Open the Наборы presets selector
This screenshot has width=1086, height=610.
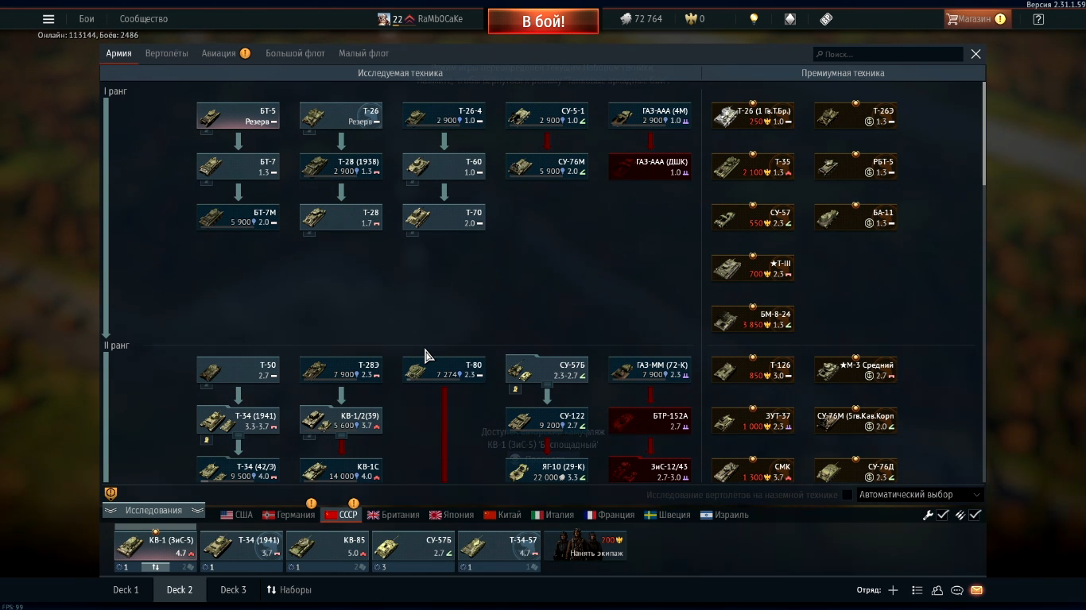(289, 590)
